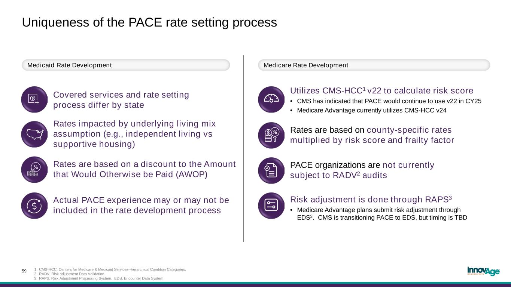Click 'Rates are based on a discount to the Amount' text
The width and height of the screenshot is (511, 287).
pyautogui.click(x=145, y=169)
